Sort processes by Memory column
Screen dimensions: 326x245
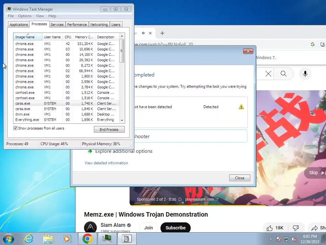[84, 37]
